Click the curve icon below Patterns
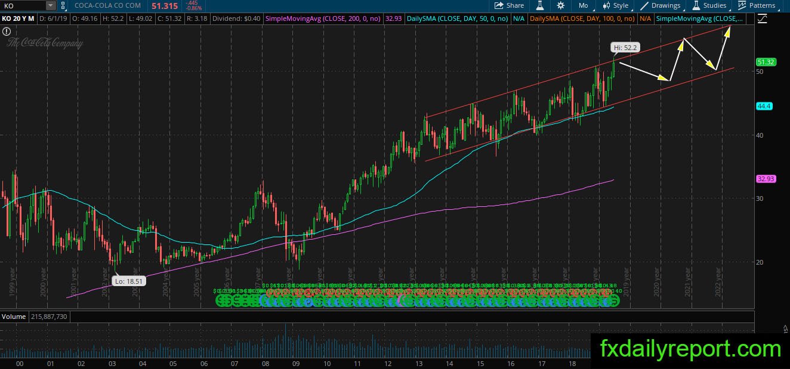Screen dimensions: 790x369 coord(762,19)
